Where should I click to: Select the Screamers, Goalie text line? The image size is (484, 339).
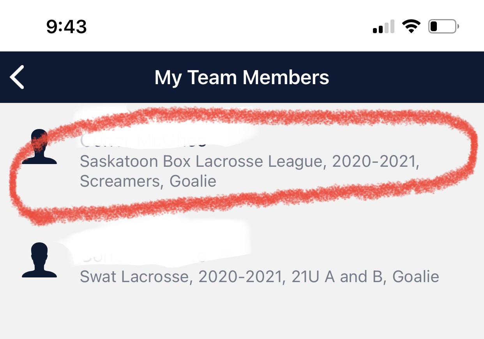(148, 181)
